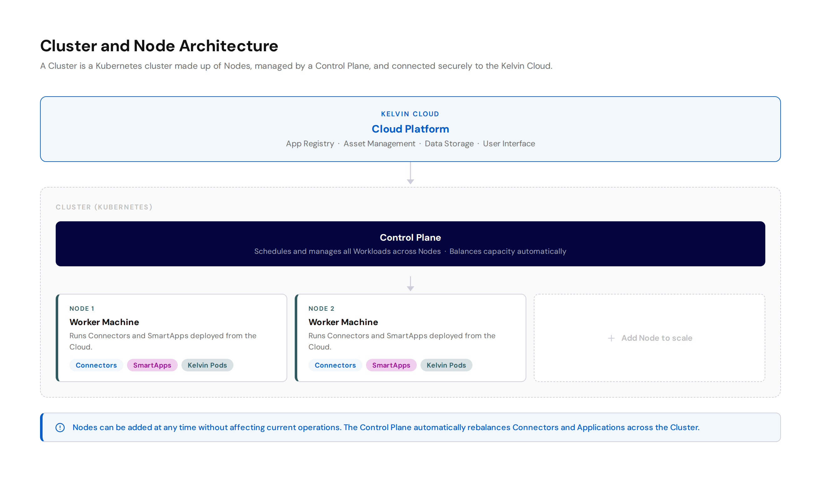This screenshot has width=821, height=477.
Task: Click the Worker Machine title in Node 1
Action: 104,322
